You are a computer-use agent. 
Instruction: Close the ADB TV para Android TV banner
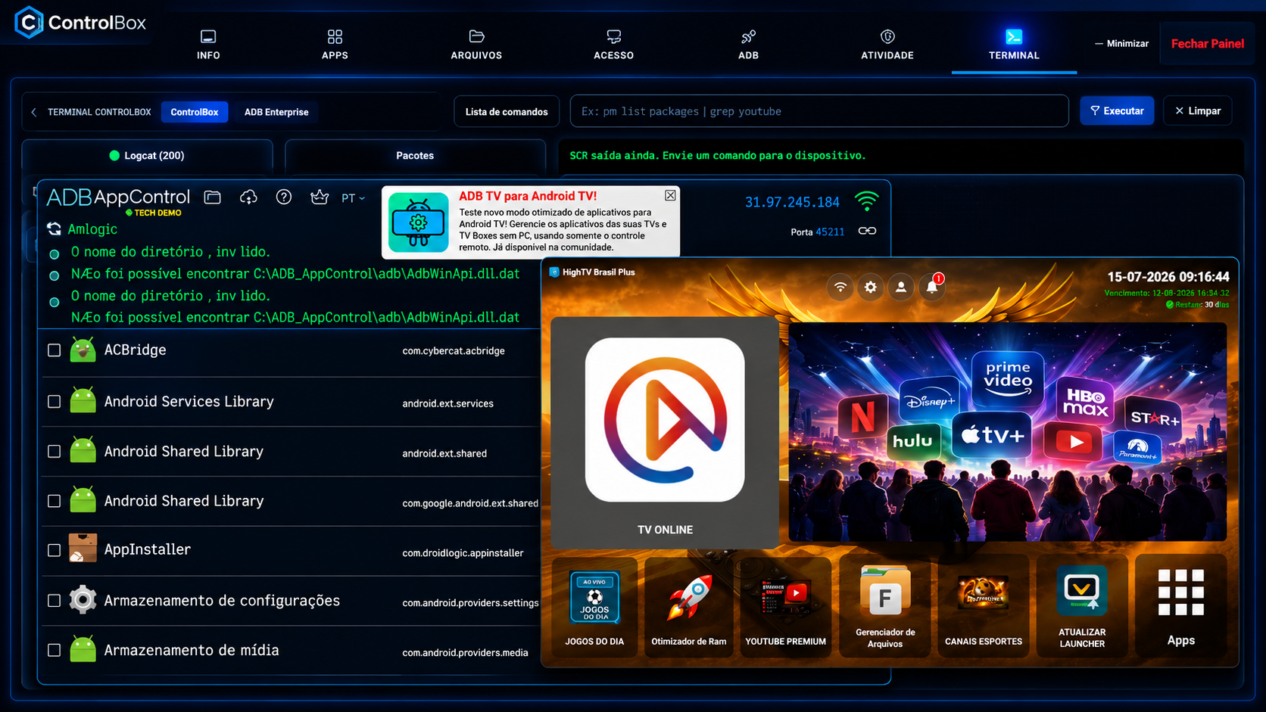[x=670, y=195]
